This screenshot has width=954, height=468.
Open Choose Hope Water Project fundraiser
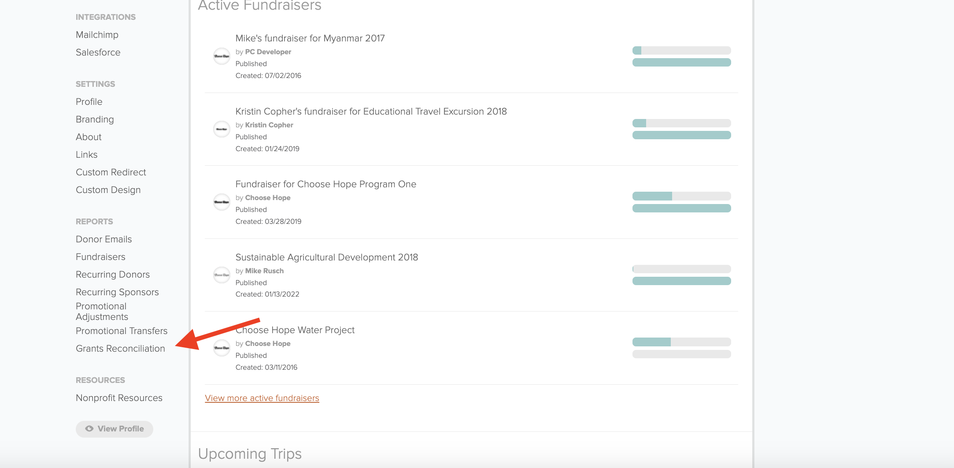(295, 330)
